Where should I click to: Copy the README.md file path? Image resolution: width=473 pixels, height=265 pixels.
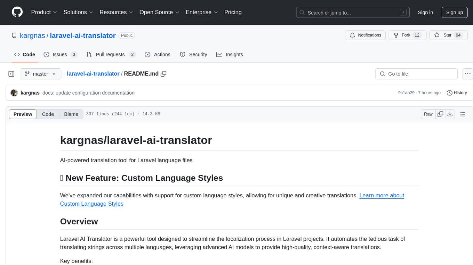163,74
